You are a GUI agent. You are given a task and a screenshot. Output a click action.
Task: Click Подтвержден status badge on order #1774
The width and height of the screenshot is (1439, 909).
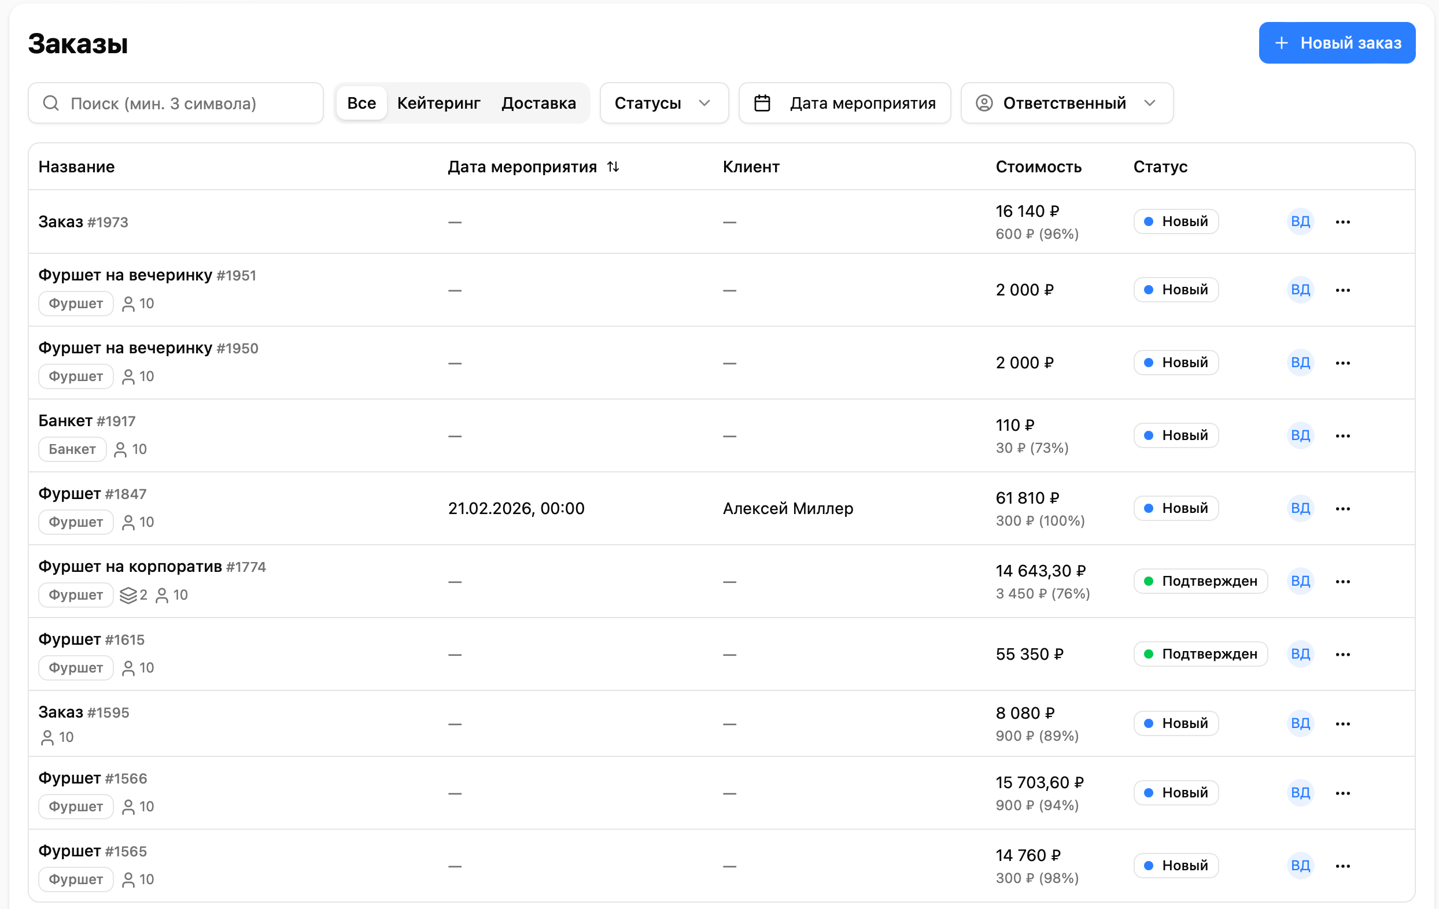click(1200, 582)
